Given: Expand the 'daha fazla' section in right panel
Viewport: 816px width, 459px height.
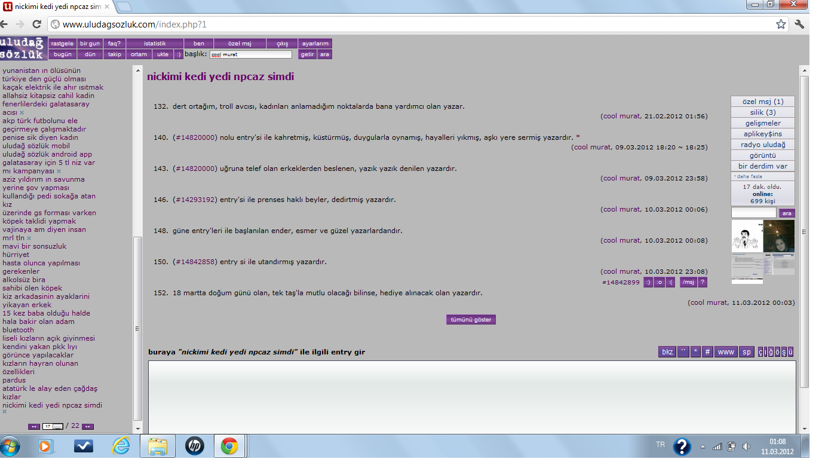Looking at the screenshot, I should click(x=748, y=176).
